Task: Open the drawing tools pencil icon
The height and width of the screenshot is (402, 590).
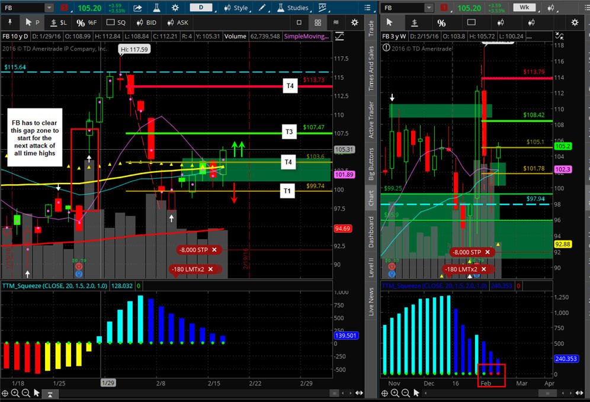Action: [x=262, y=8]
